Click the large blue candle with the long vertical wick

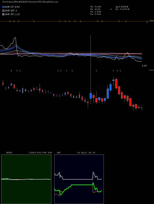point(91,96)
